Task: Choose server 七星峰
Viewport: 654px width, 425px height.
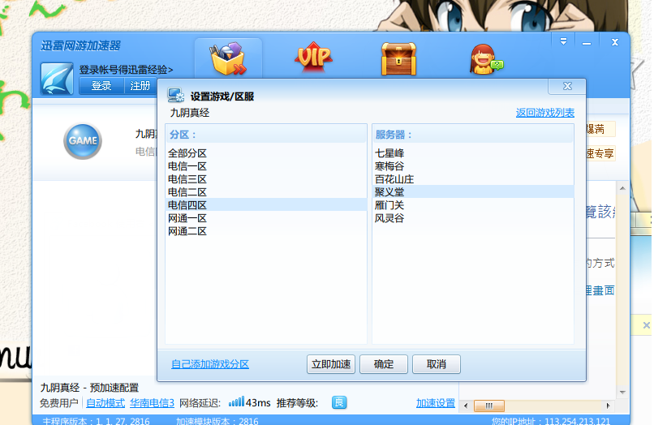Action: pyautogui.click(x=389, y=153)
